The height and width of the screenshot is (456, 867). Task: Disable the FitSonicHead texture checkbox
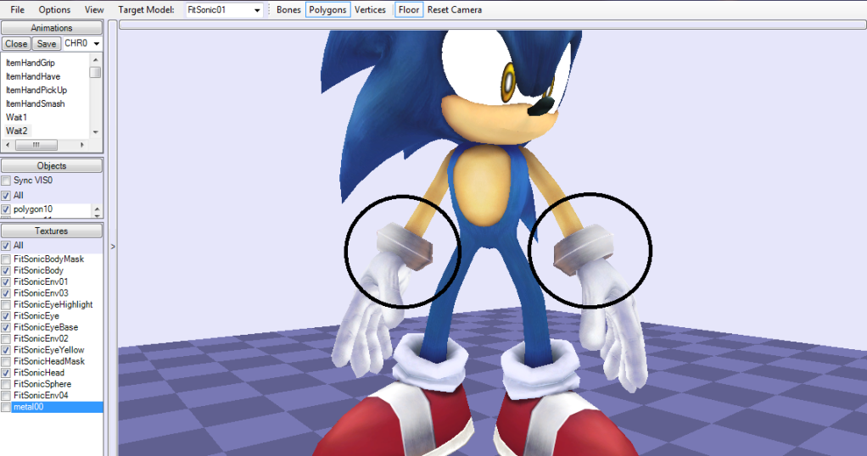pyautogui.click(x=6, y=373)
